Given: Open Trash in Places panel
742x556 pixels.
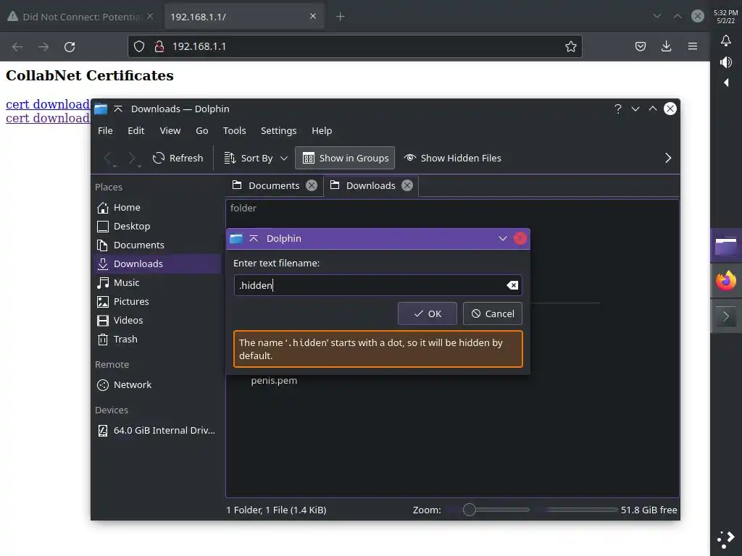Looking at the screenshot, I should [x=157, y=340].
